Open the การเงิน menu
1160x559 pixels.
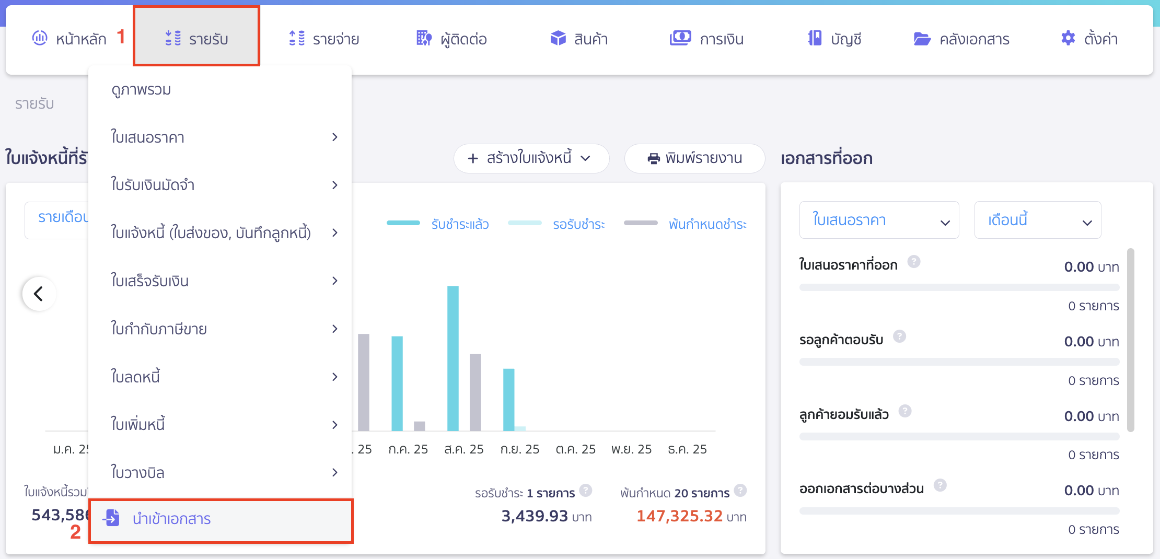coord(706,39)
